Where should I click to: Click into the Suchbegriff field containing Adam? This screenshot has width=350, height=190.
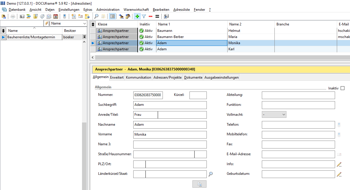point(170,105)
